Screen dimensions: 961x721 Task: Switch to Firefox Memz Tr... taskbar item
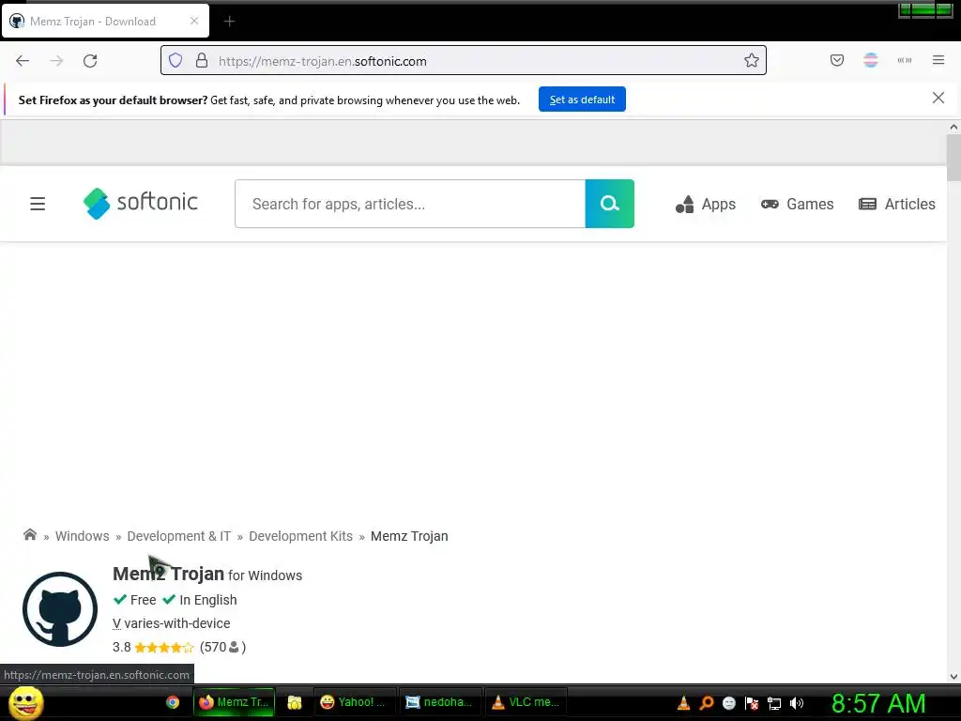234,702
